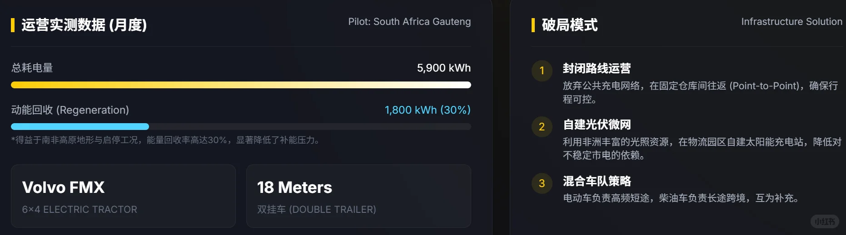The width and height of the screenshot is (846, 235).
Task: Click the 1,800 kWh (30%) value
Action: (428, 110)
